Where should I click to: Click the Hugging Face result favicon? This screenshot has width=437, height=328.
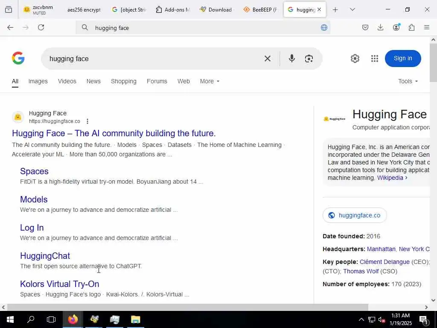click(18, 117)
